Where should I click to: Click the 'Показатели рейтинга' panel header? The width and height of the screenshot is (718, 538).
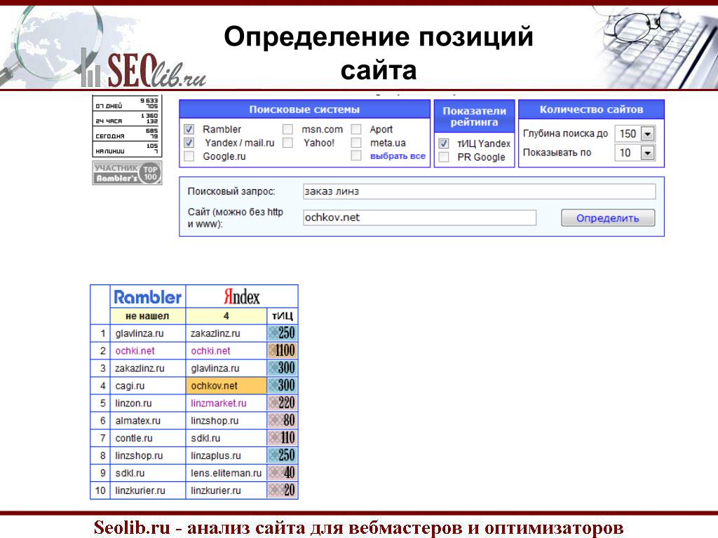[475, 116]
